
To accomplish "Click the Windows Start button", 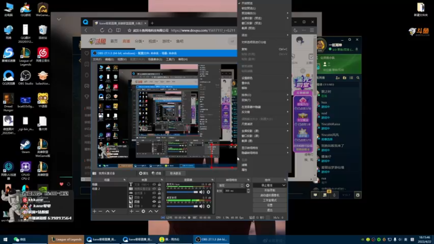I will (5, 239).
